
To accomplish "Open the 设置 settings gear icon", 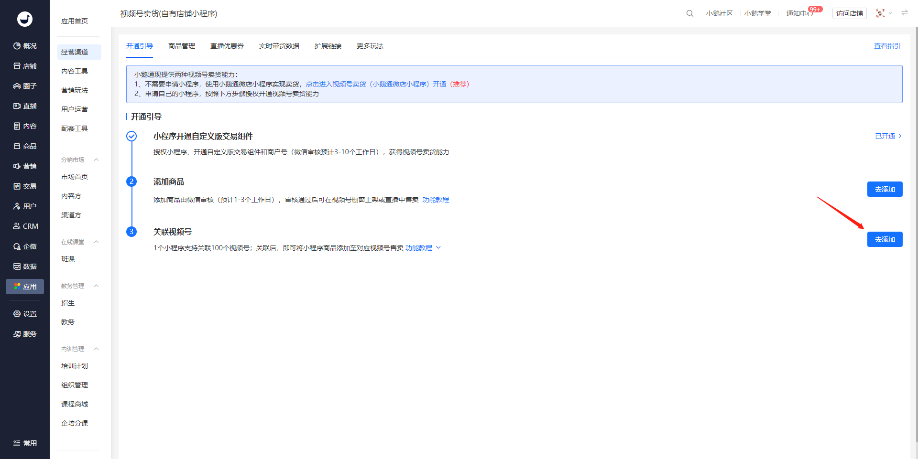I will 17,314.
